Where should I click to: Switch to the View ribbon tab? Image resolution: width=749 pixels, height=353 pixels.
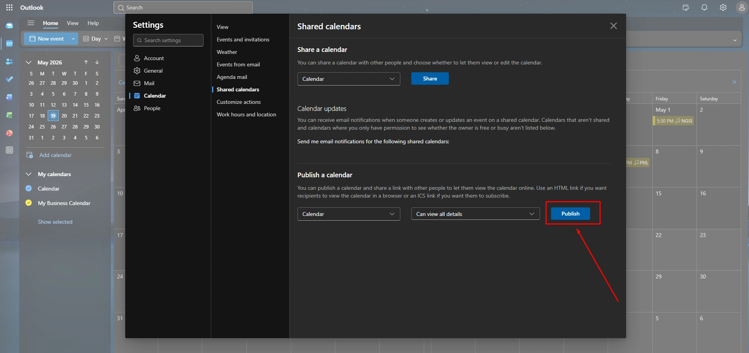click(x=72, y=23)
